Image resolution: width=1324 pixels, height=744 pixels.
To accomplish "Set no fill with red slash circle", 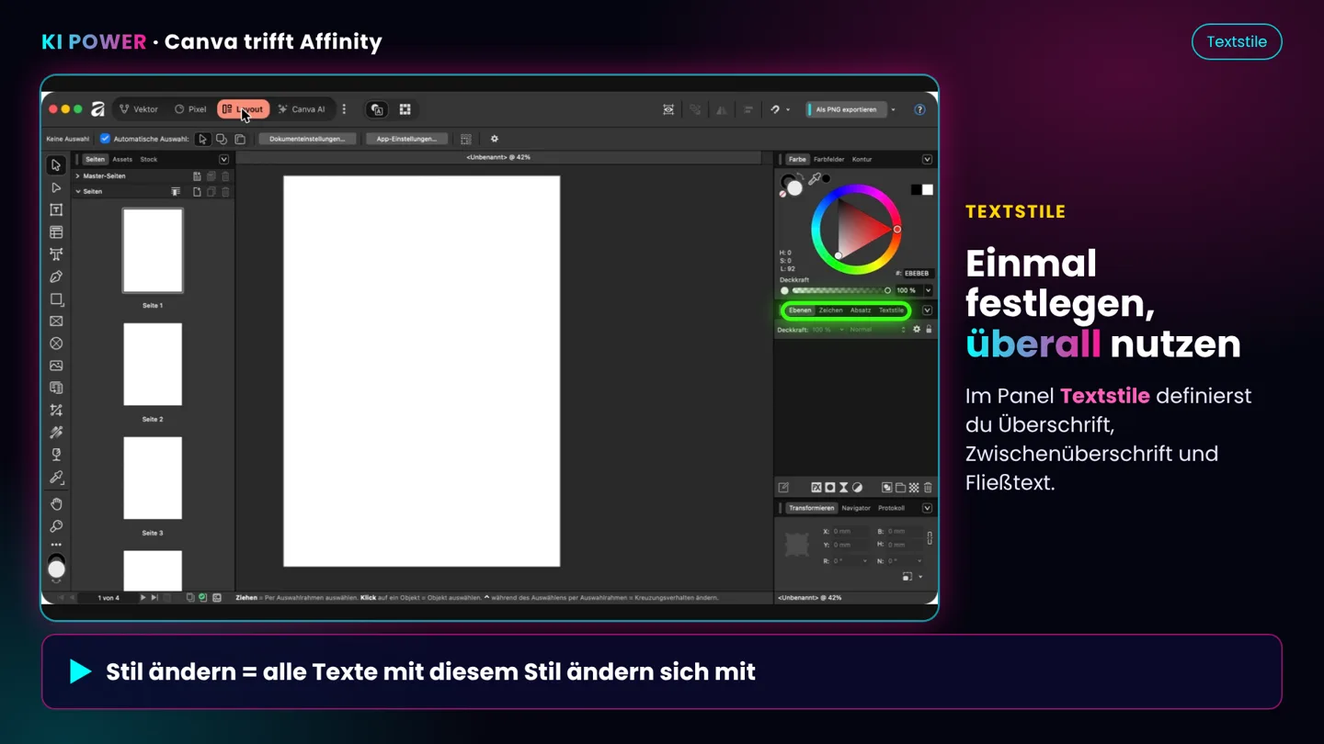I will [x=782, y=194].
